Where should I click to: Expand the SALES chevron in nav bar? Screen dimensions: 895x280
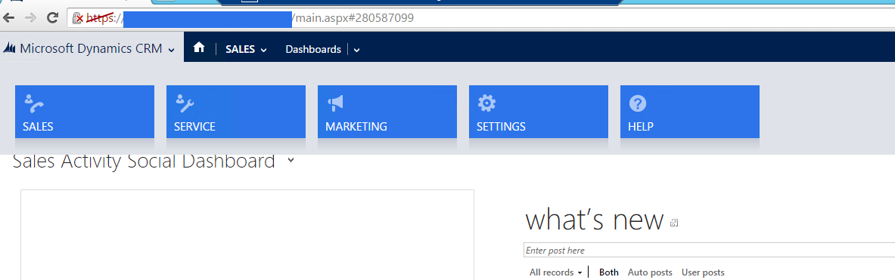[264, 50]
